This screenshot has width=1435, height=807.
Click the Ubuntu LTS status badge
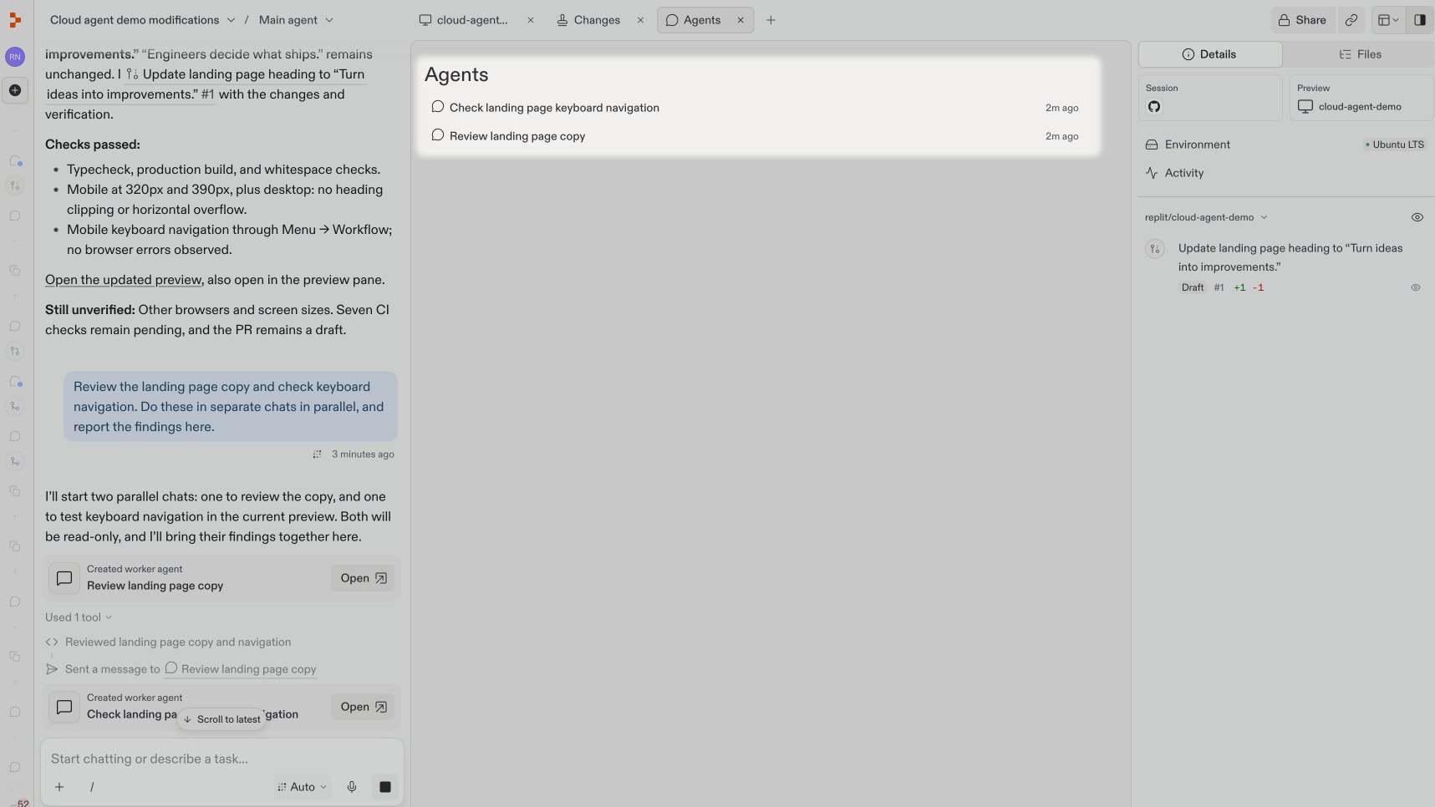1394,145
